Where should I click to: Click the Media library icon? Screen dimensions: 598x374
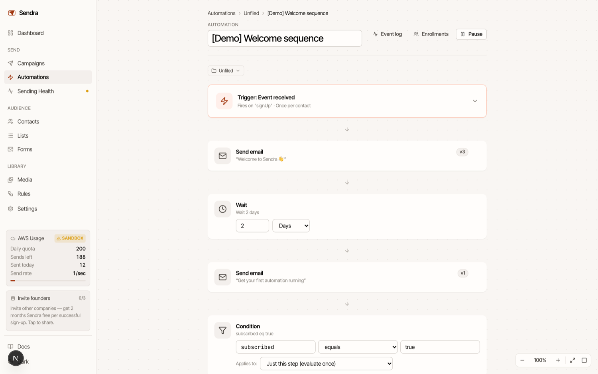pyautogui.click(x=11, y=180)
